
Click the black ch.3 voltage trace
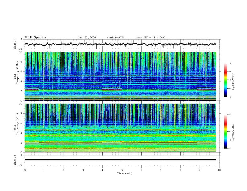(x=120, y=160)
